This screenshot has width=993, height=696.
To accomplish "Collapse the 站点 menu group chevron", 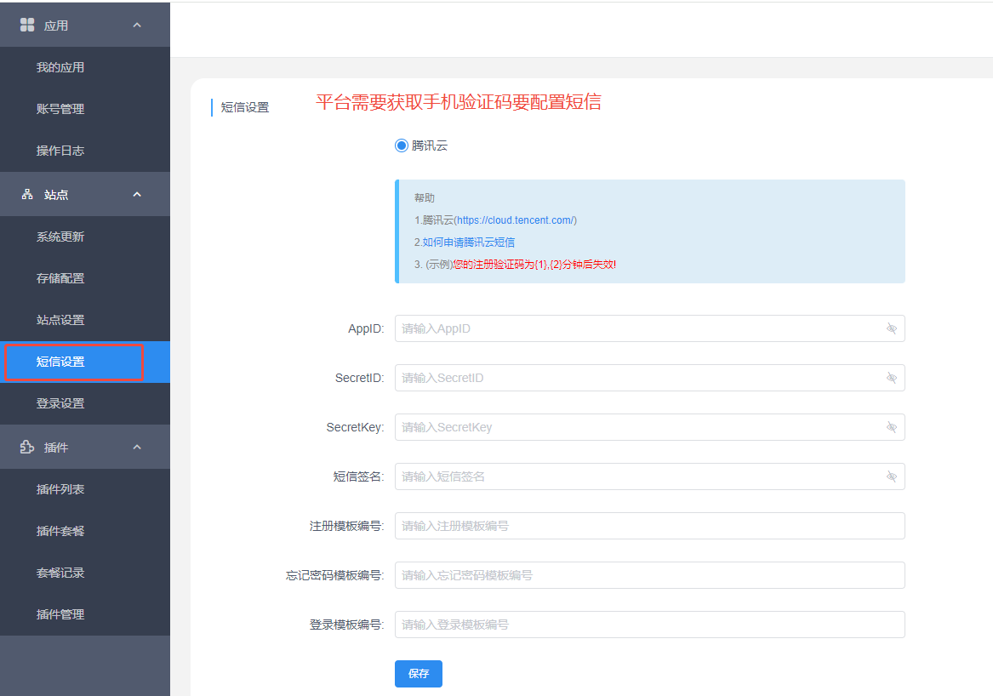I will (x=137, y=195).
